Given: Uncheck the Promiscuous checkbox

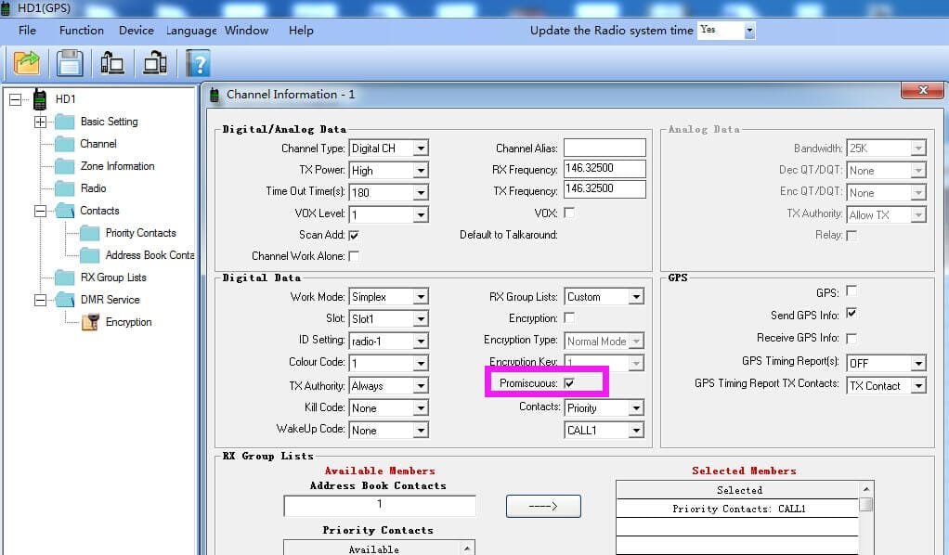Looking at the screenshot, I should pyautogui.click(x=569, y=383).
